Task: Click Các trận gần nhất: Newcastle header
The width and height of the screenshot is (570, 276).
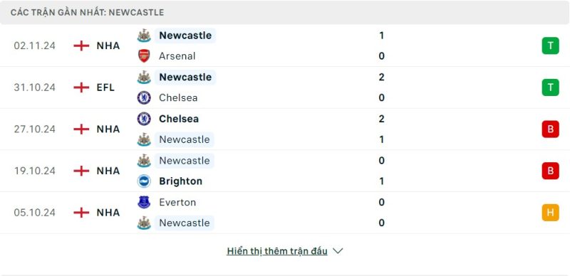Action: tap(87, 12)
